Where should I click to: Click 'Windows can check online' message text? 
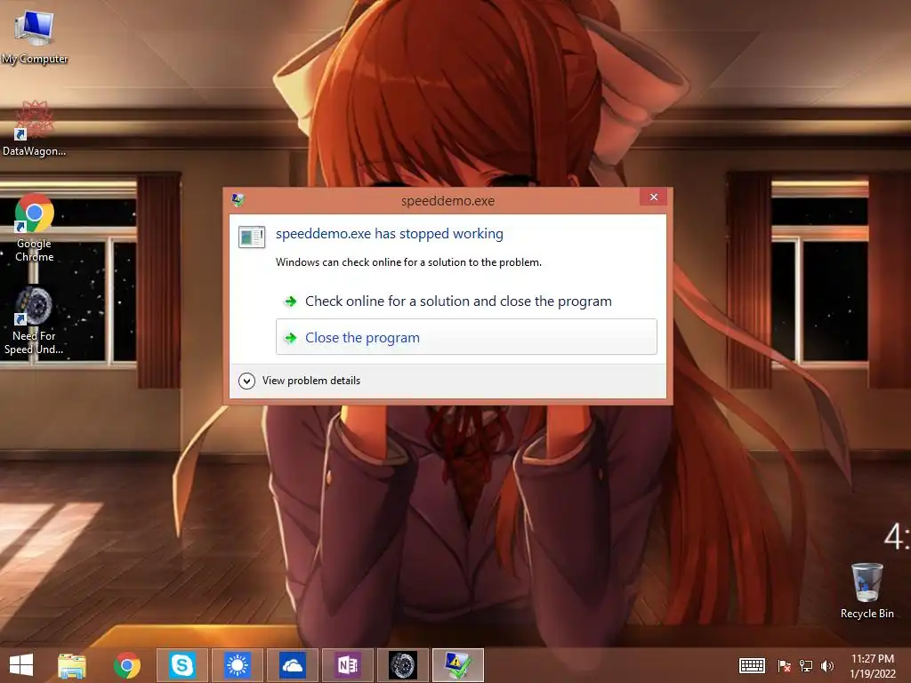coord(408,262)
